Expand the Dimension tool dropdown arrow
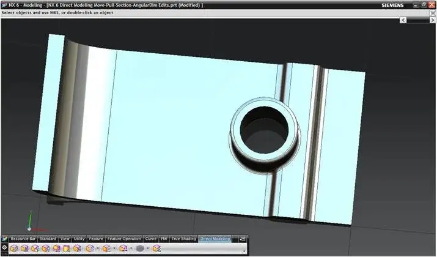 [x=131, y=249]
